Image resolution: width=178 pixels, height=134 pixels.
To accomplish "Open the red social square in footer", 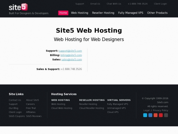I will 161,115.
